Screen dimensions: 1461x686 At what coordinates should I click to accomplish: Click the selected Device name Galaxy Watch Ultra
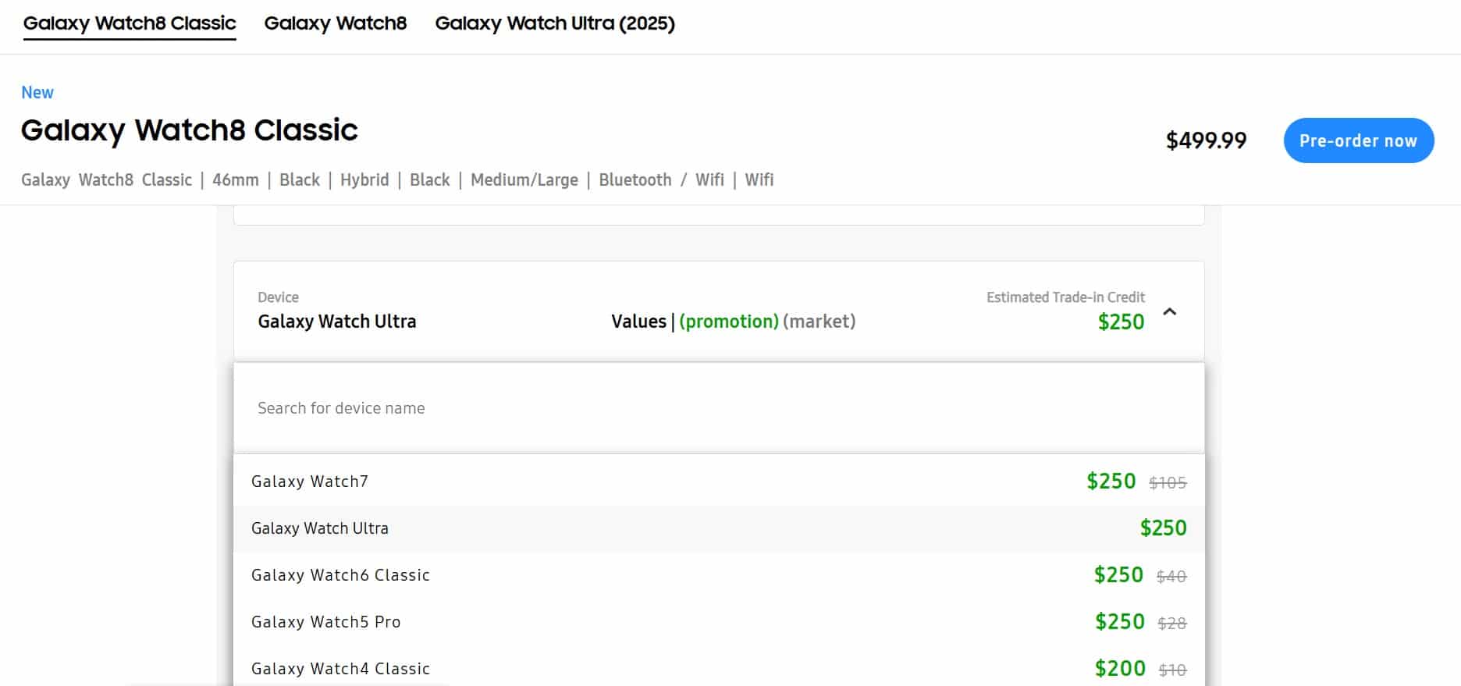coord(336,322)
